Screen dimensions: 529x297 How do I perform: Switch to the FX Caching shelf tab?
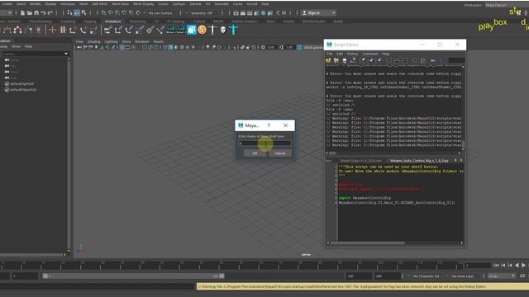coord(175,21)
